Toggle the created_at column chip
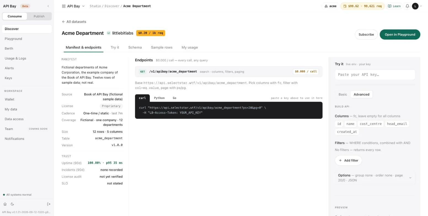Viewport: 428px width, 216px height. pos(347,132)
